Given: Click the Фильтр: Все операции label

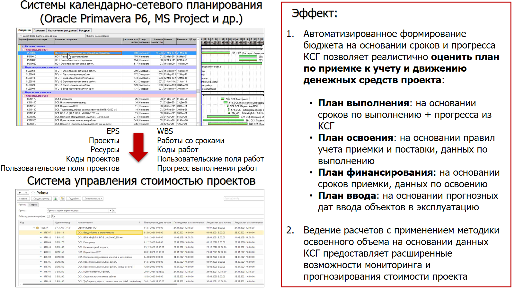Looking at the screenshot, I should pos(98,36).
